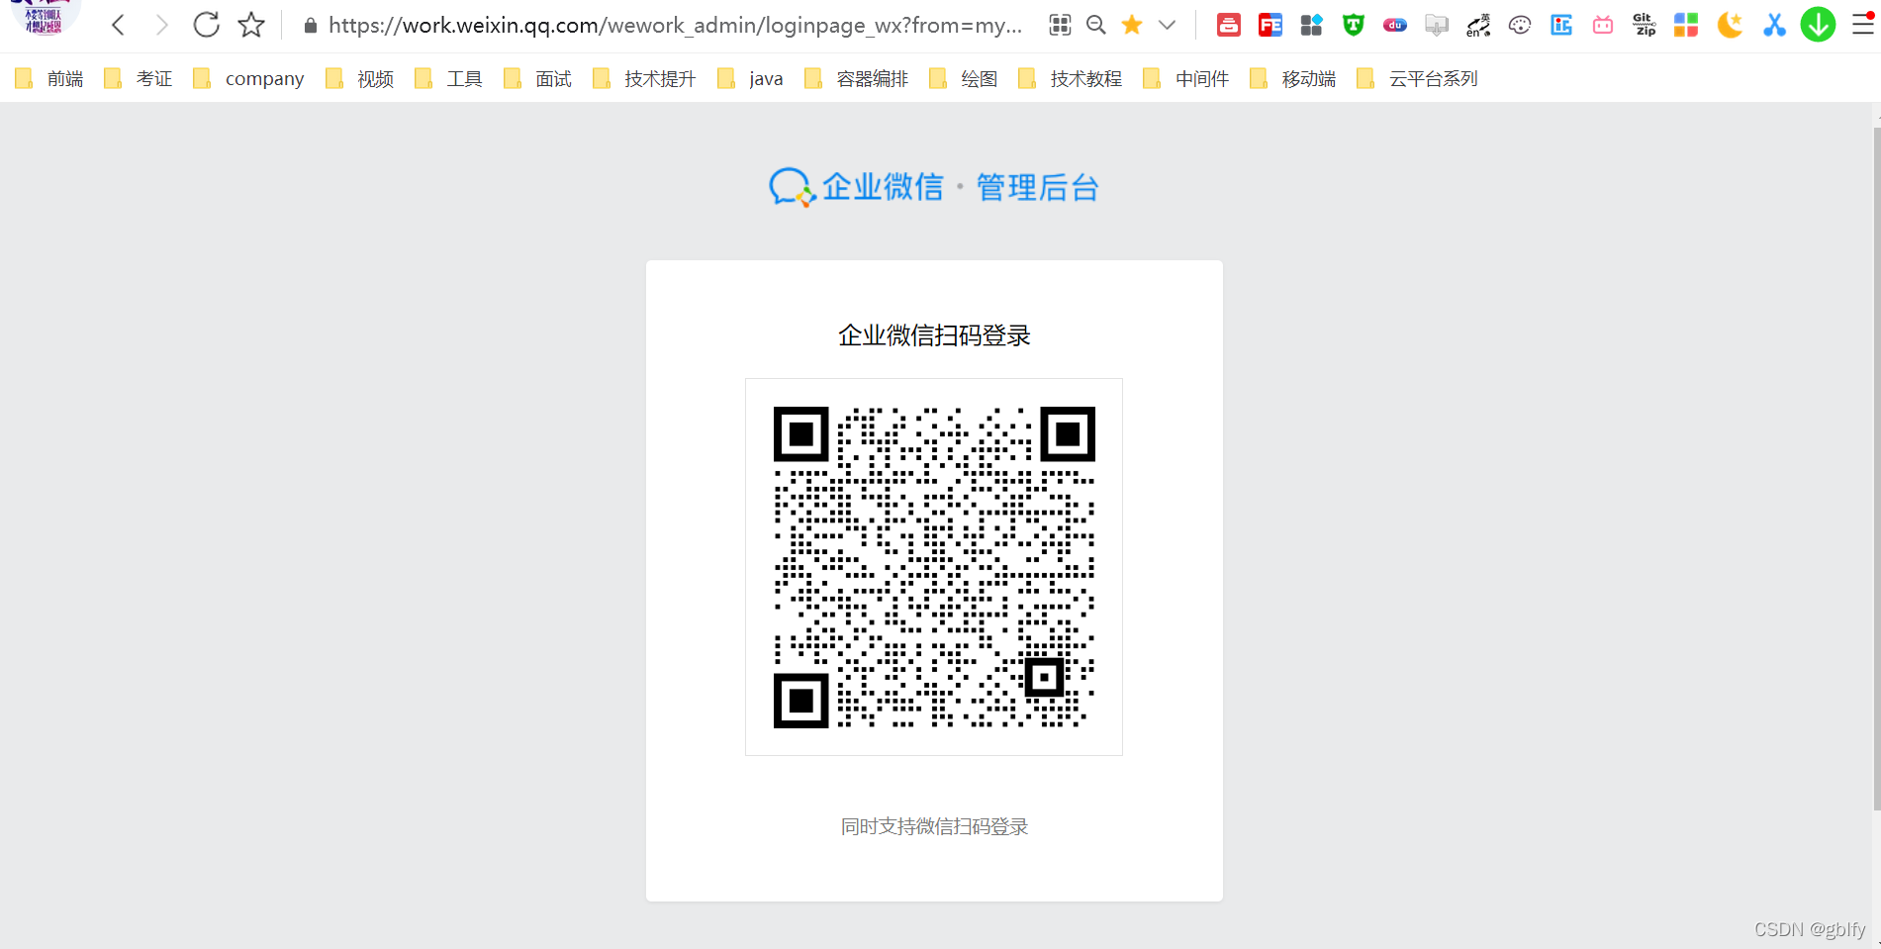Click the profile avatar at top left
This screenshot has width=1881, height=949.
coord(44,17)
